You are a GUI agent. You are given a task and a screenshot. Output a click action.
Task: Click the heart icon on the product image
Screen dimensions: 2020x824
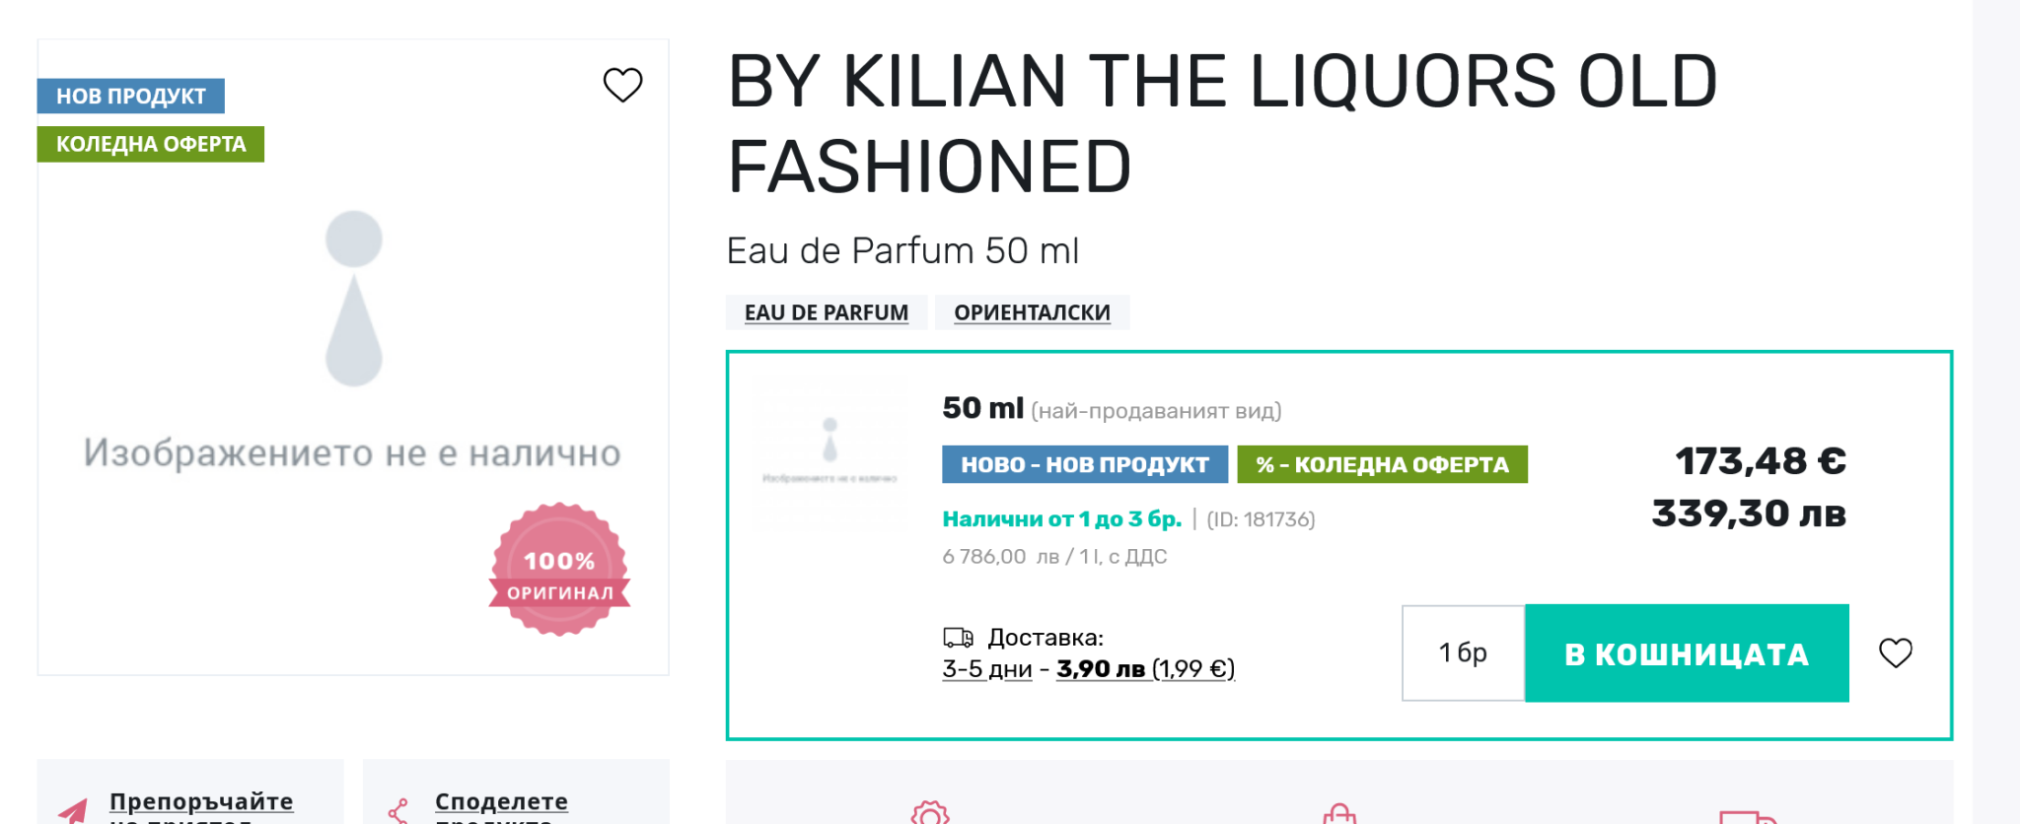622,85
